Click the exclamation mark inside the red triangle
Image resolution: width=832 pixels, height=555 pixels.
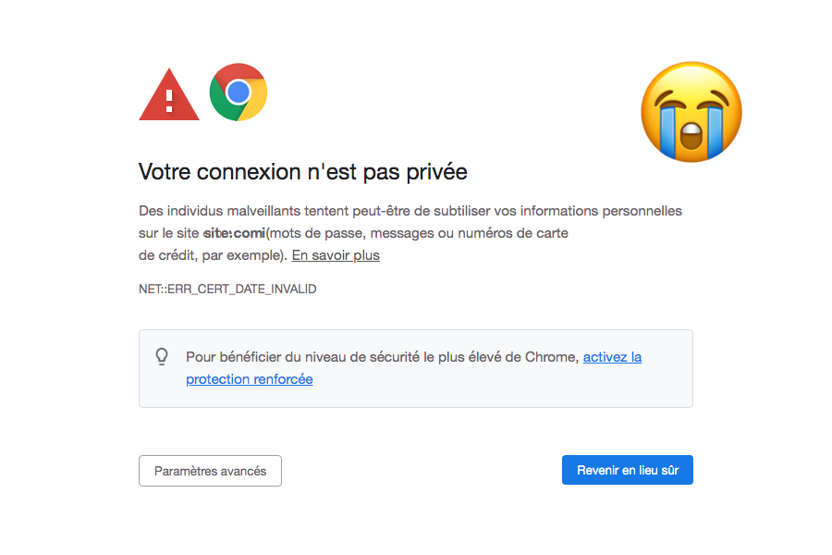(x=169, y=101)
